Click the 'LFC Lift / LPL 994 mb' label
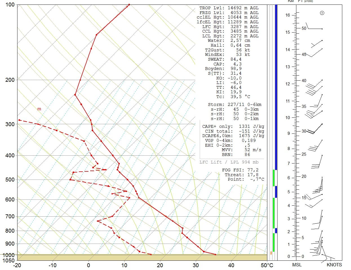 [x=229, y=162]
